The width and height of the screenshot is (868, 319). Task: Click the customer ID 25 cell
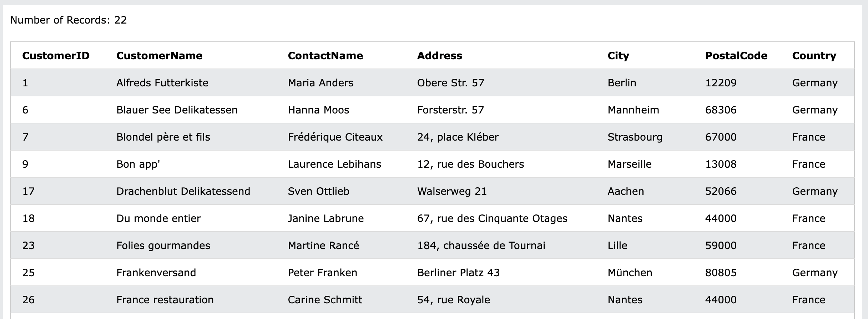pyautogui.click(x=29, y=273)
